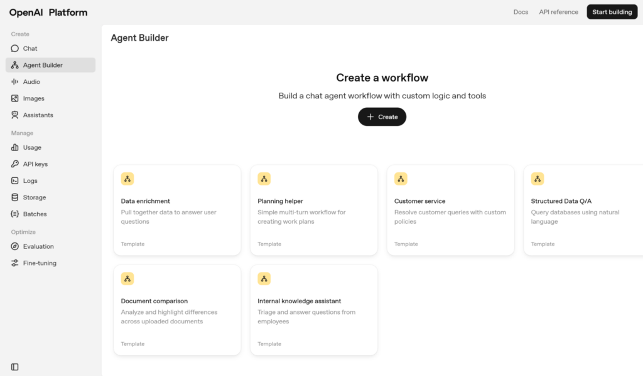Open the Internal knowledge assistant template
The height and width of the screenshot is (376, 643).
pyautogui.click(x=313, y=310)
